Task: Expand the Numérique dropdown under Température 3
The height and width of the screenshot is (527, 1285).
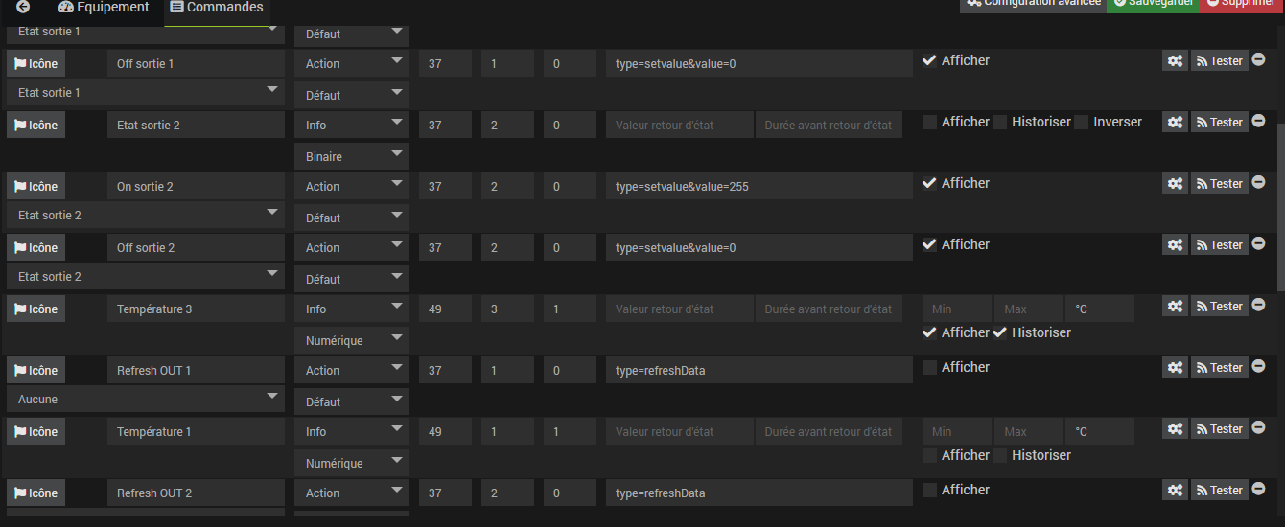Action: pyautogui.click(x=352, y=340)
